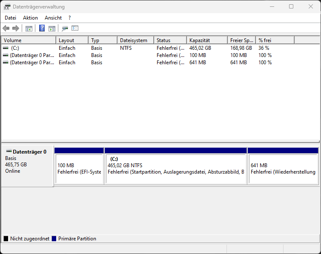Screen dimensions: 321x254
Task: Click the drive icon of the (C:) row
Action: [x=6, y=48]
